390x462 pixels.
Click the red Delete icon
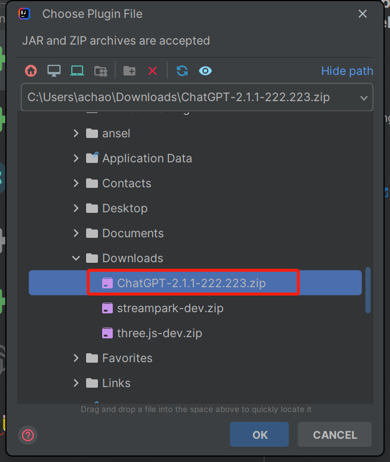click(153, 71)
